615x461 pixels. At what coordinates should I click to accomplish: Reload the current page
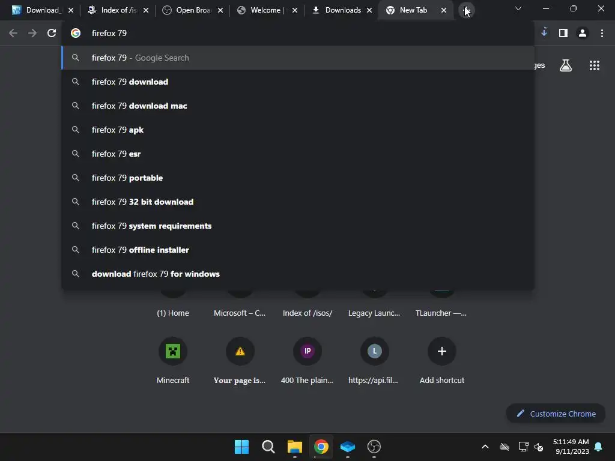tap(52, 34)
